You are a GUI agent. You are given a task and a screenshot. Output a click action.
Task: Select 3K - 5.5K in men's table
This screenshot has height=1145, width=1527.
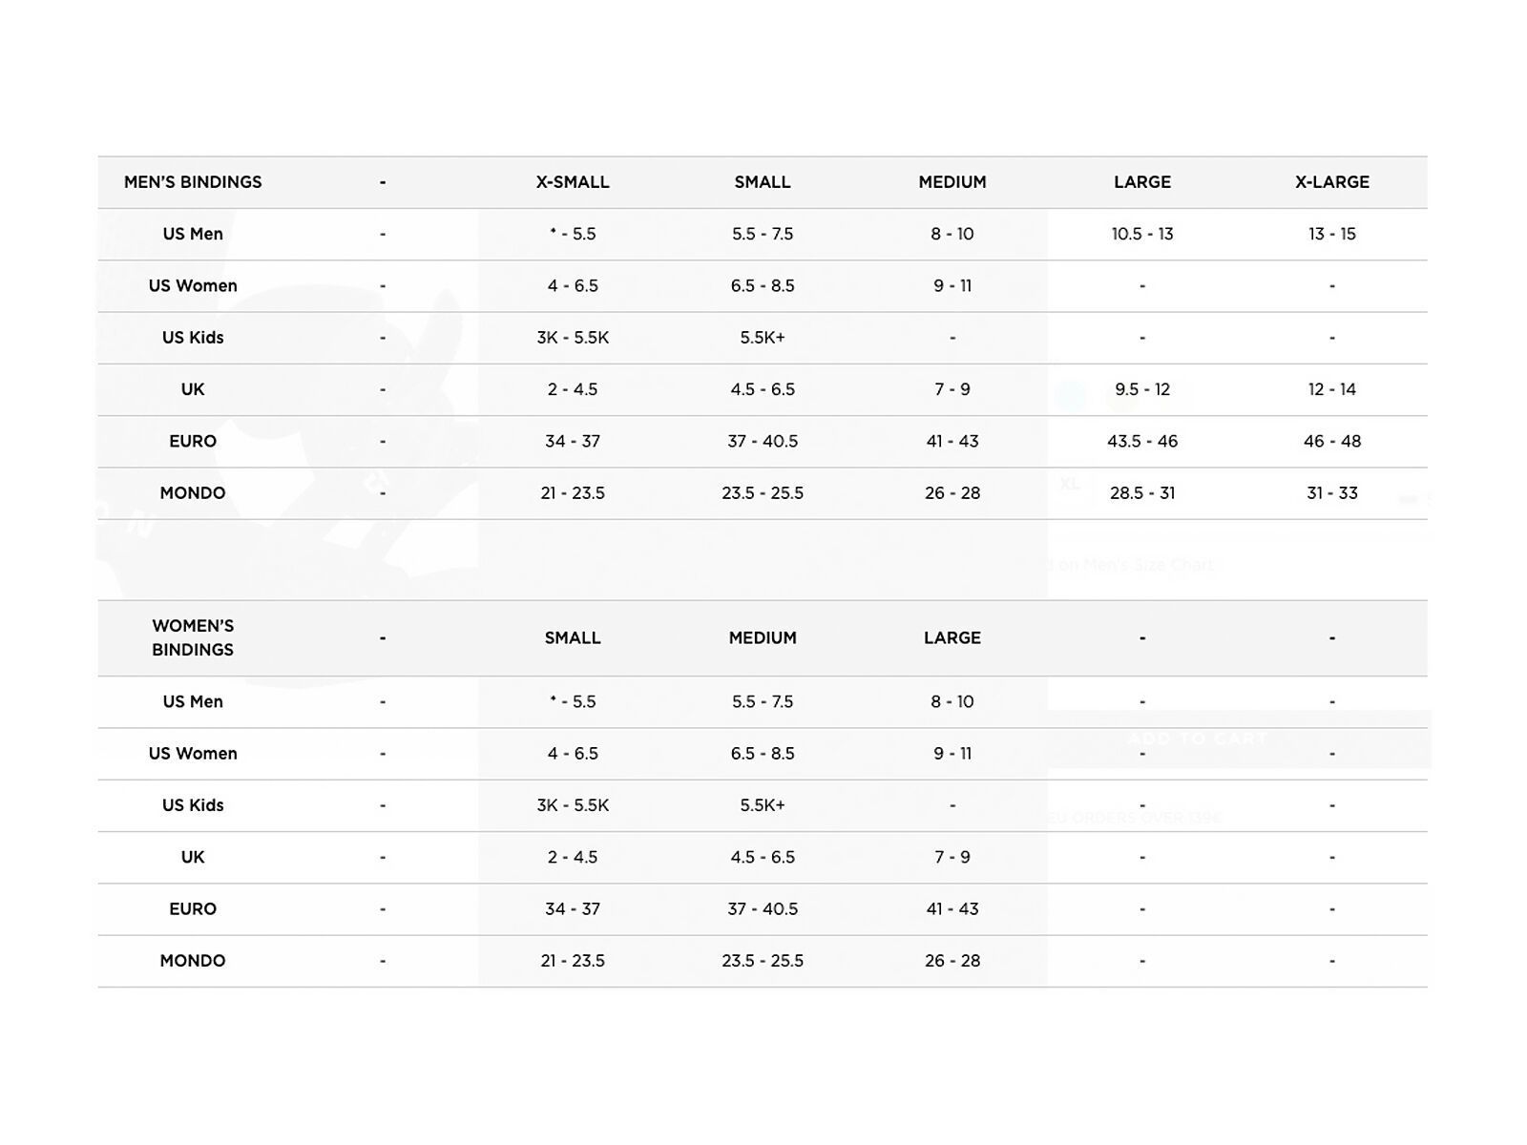pos(573,338)
